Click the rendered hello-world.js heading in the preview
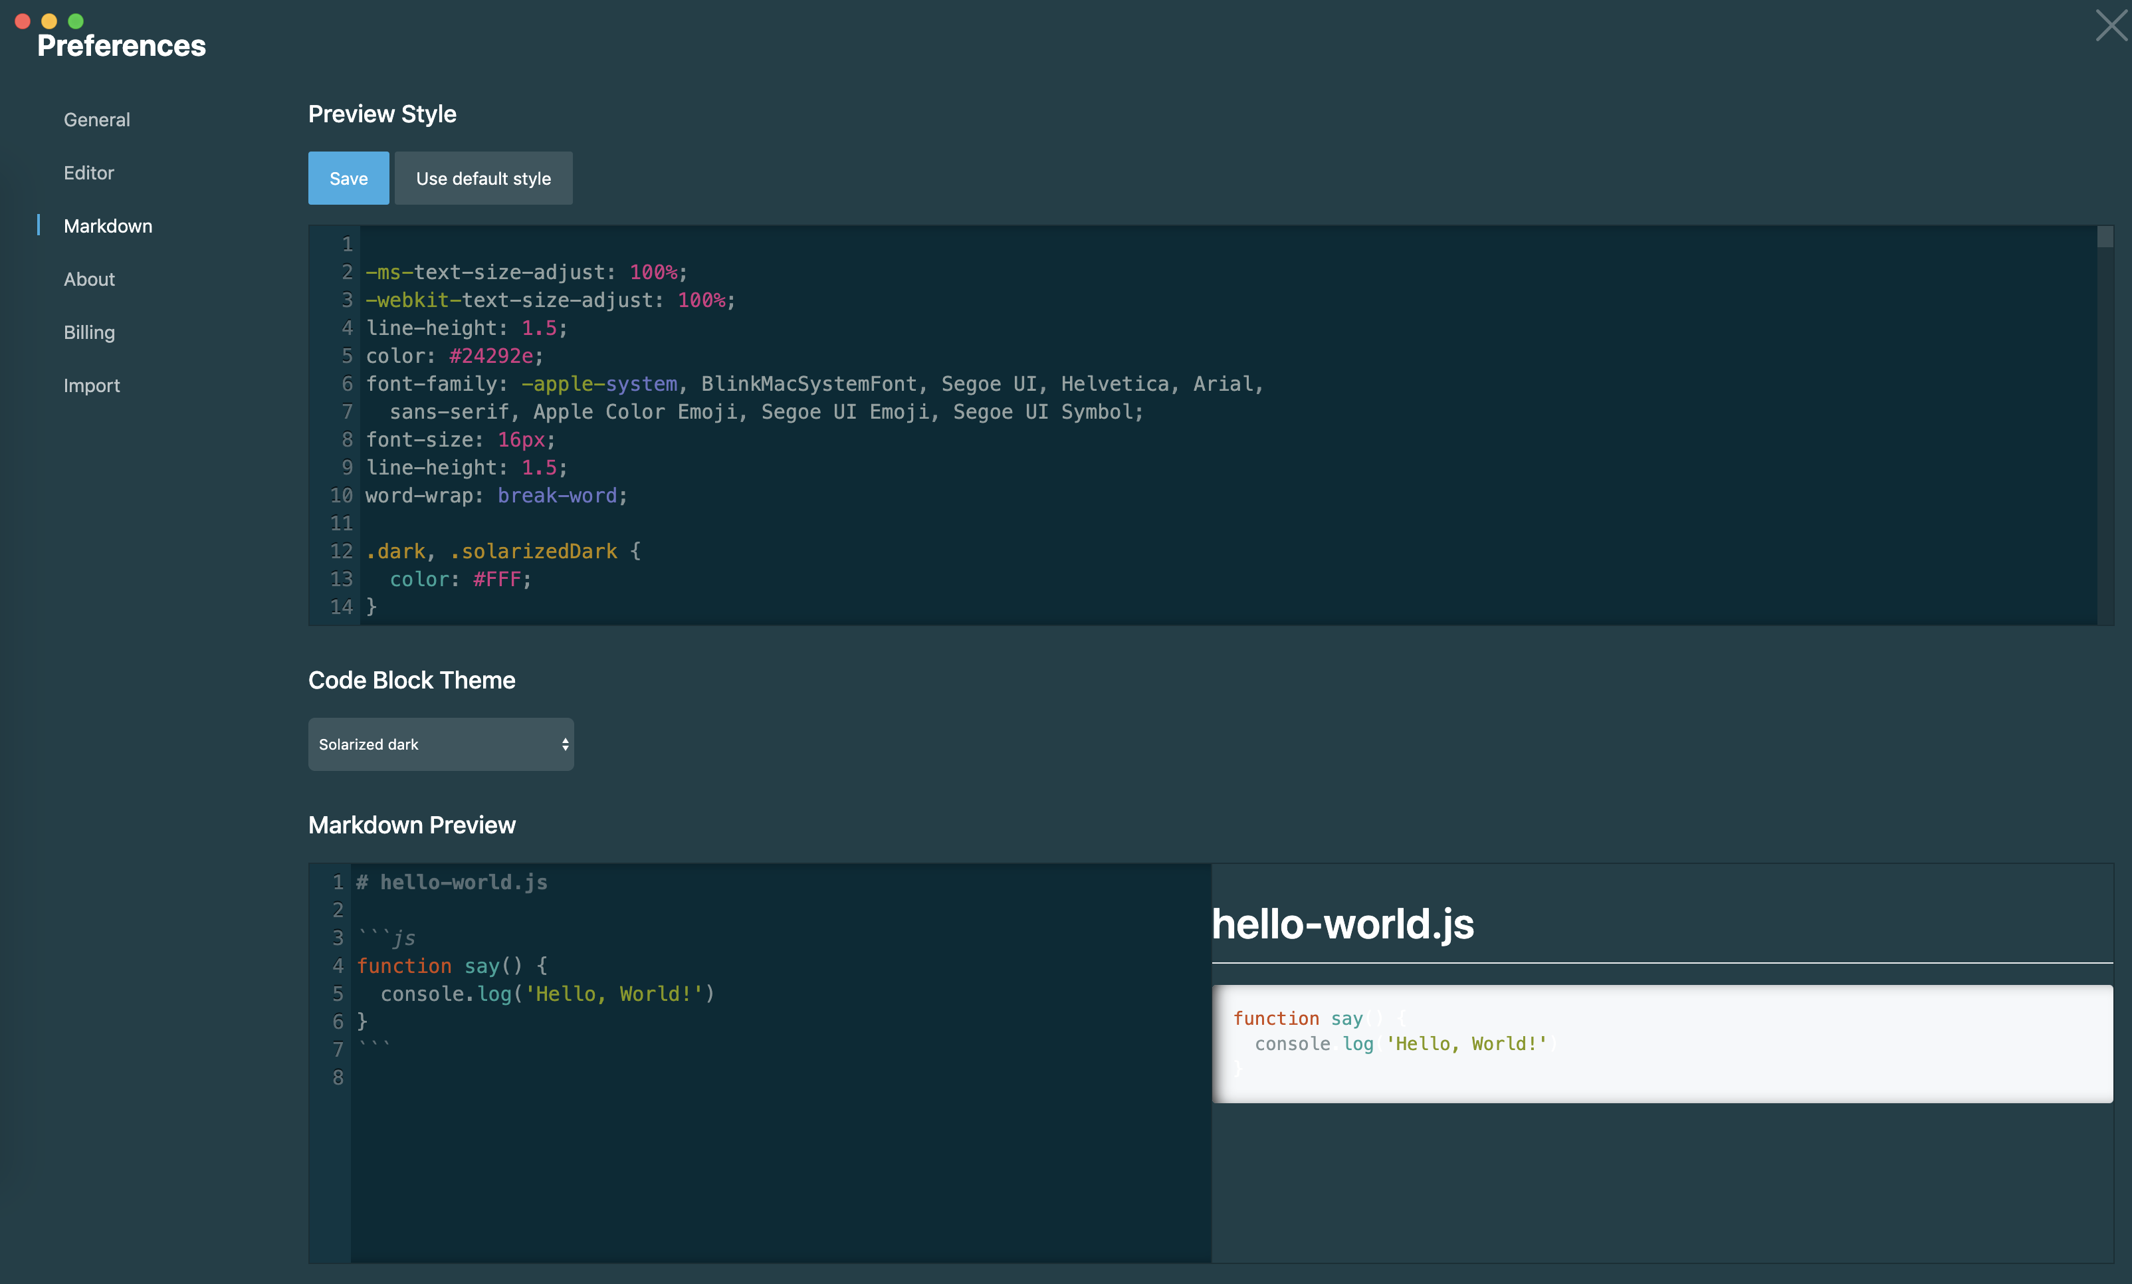 pyautogui.click(x=1343, y=924)
